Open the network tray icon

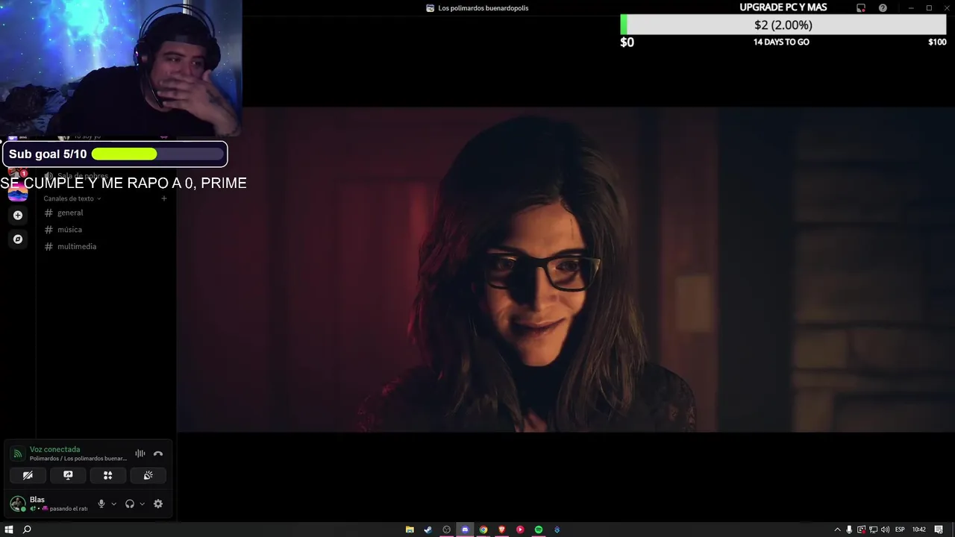[x=874, y=530]
